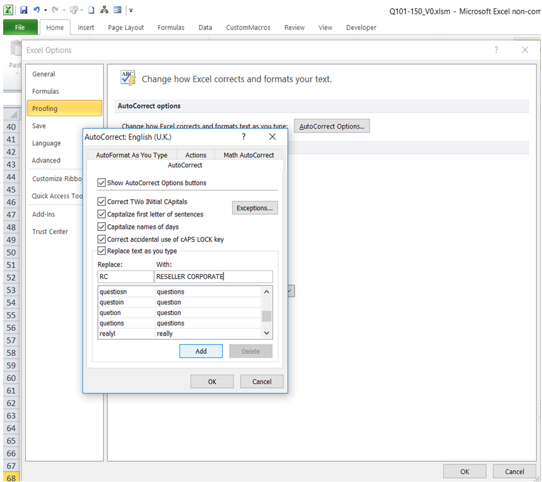Toggle Replace text as you type

pyautogui.click(x=101, y=250)
